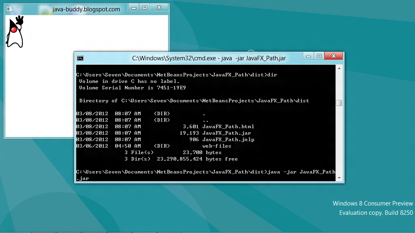Click the 19,193 file size value
The image size is (415, 233).
pos(189,133)
